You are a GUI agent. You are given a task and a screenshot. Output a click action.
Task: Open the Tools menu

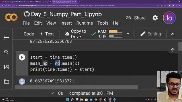103,23
